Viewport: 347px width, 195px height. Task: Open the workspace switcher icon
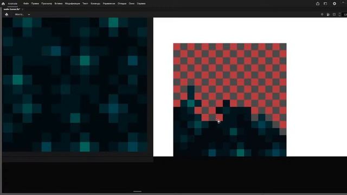tap(325, 4)
